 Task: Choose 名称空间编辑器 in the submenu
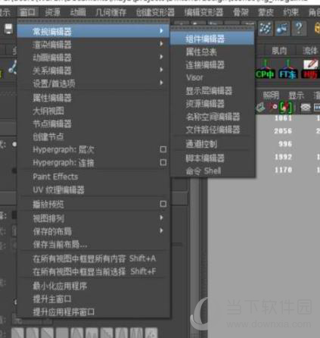pos(212,117)
